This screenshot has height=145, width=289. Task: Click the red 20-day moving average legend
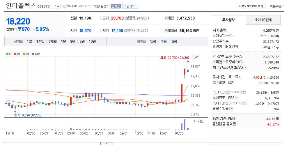[17, 54]
